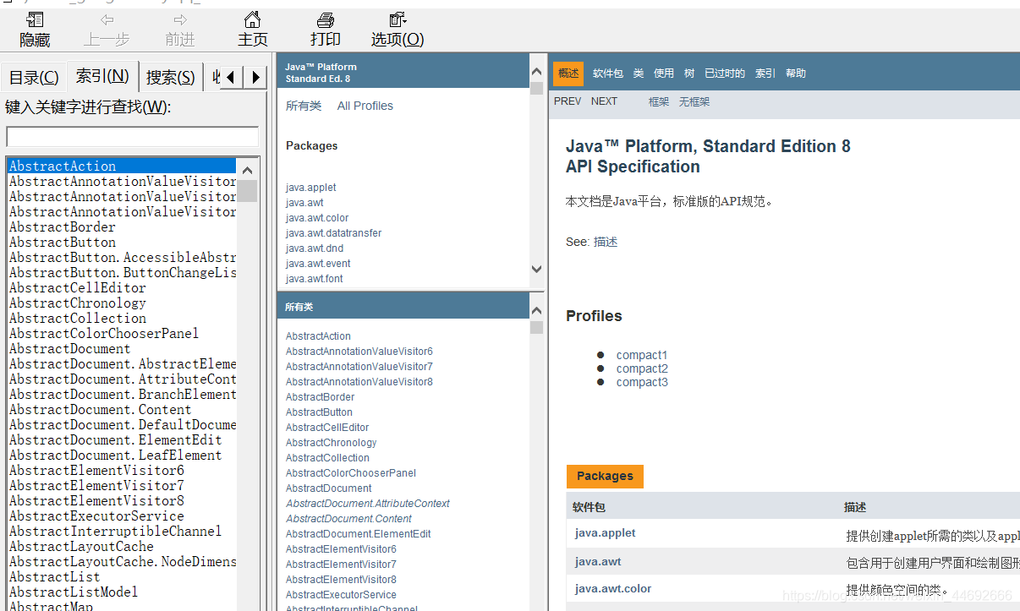1020x611 pixels.
Task: Click the left arrow tab-scroll icon
Action: [229, 76]
